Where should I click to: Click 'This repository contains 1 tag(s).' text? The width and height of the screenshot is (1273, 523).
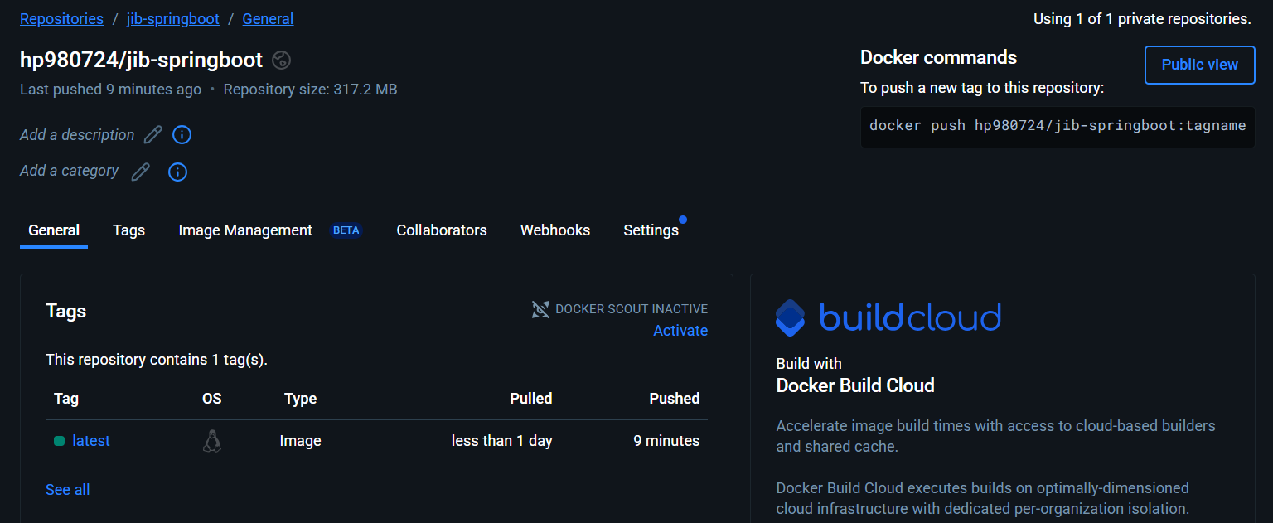(x=157, y=360)
